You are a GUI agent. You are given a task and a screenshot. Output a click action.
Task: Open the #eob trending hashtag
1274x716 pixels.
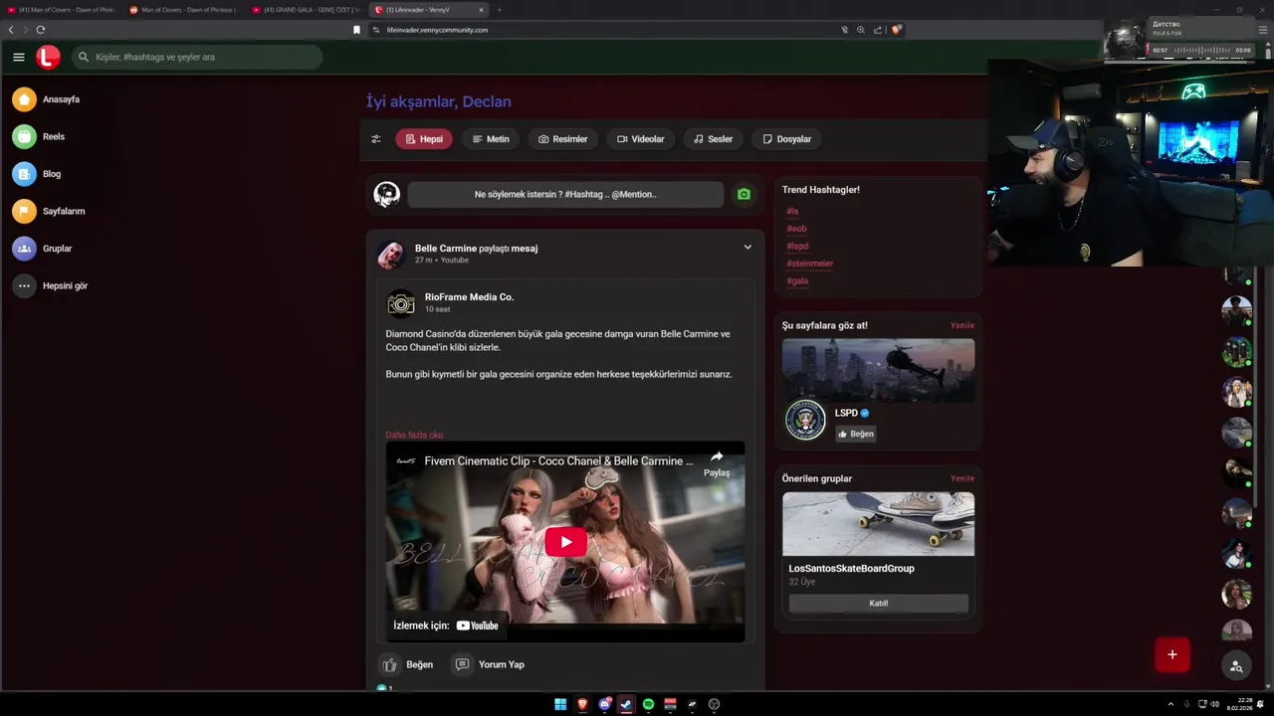(796, 229)
